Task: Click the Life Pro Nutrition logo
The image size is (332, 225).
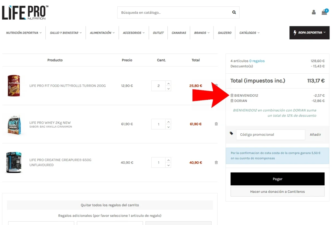Action: [25, 13]
